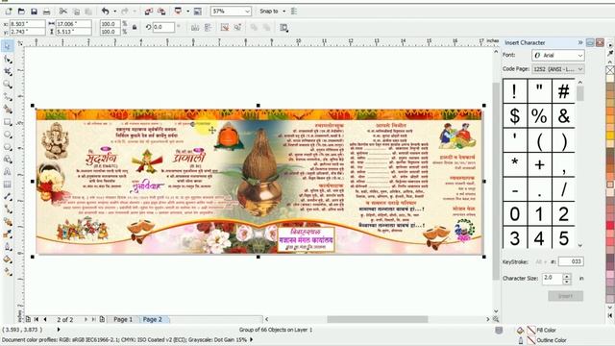Click the wedding card design on canvas
Image resolution: width=615 pixels, height=346 pixels.
pos(258,182)
